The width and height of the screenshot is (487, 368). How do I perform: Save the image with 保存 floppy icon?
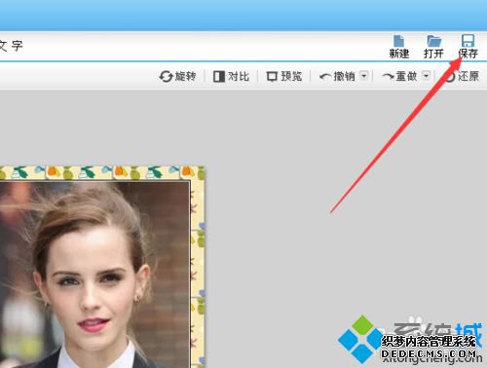pyautogui.click(x=468, y=41)
